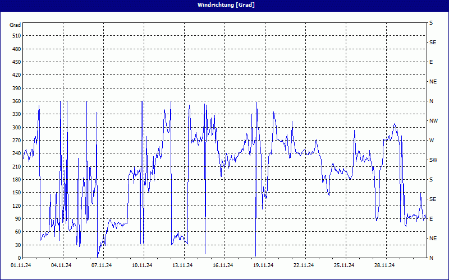The height and width of the screenshot is (280, 449).
Task: Click the 0 degree axis label
Action: pos(19,258)
